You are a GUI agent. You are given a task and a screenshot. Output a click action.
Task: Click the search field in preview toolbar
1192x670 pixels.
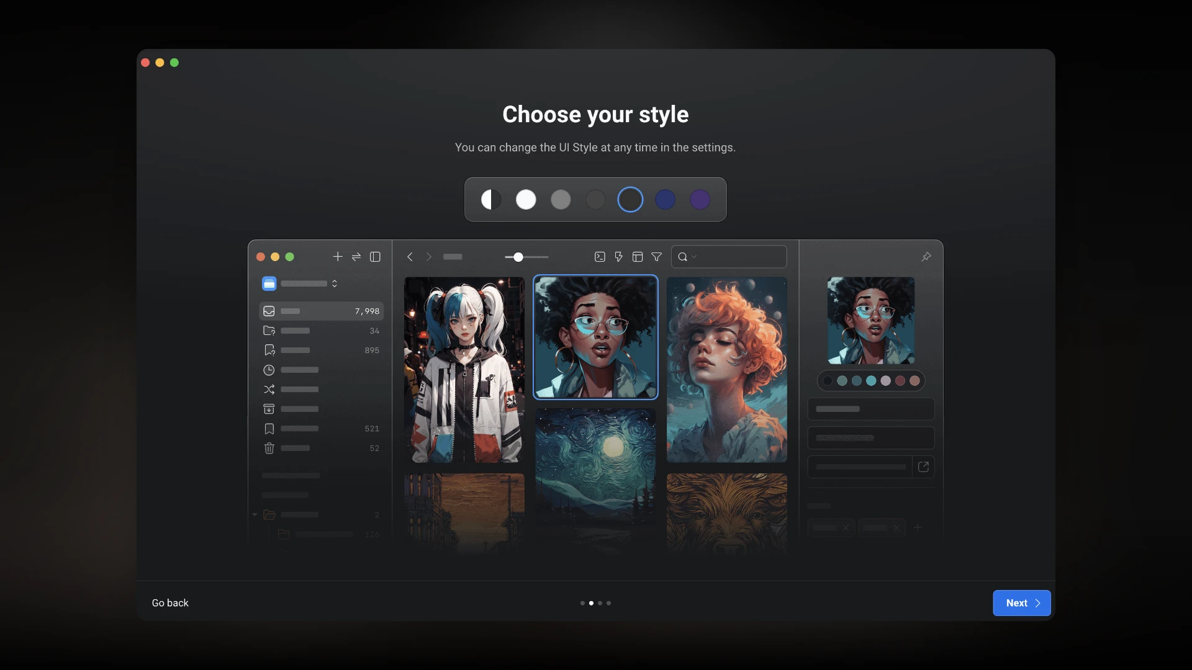pyautogui.click(x=729, y=257)
